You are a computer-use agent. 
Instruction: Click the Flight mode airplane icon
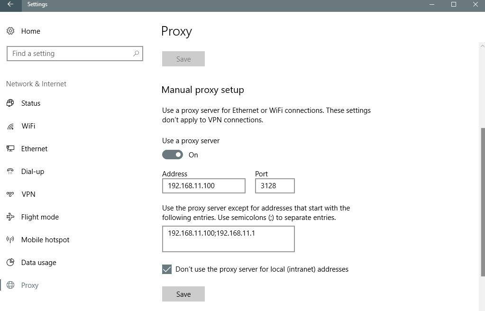point(10,217)
